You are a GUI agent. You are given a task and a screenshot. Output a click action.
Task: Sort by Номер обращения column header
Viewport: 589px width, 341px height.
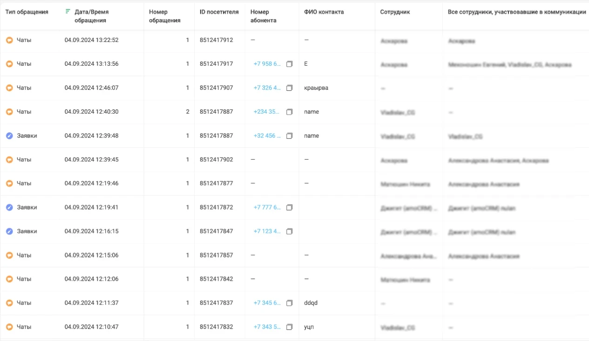click(164, 16)
